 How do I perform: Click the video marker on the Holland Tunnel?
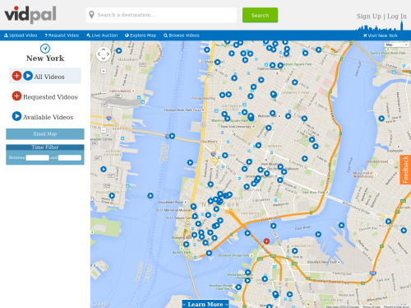(172, 136)
